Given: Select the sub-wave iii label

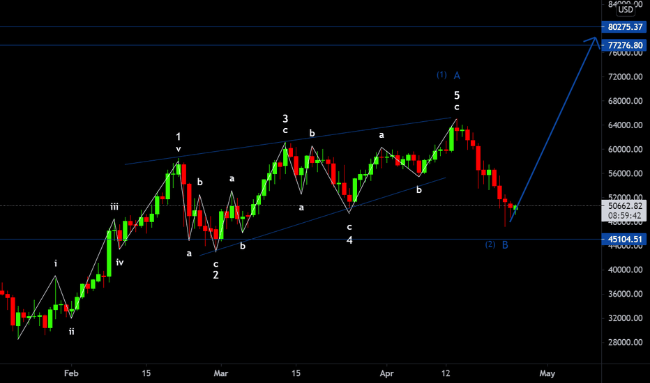Looking at the screenshot, I should tap(114, 207).
